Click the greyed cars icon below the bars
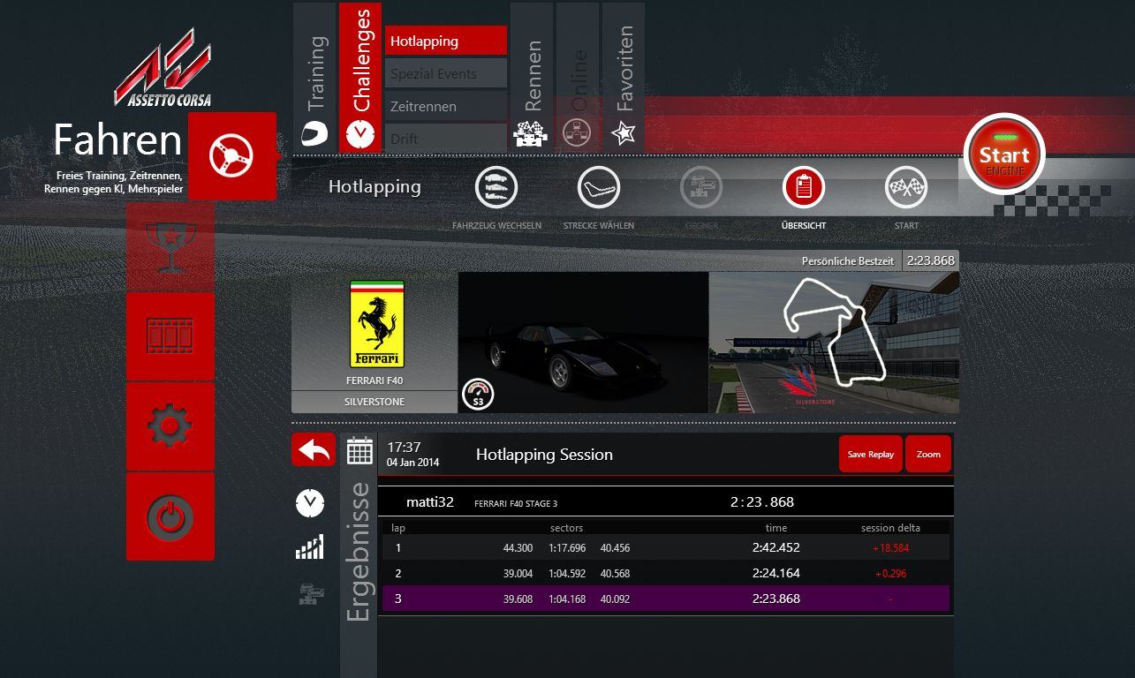 311,594
